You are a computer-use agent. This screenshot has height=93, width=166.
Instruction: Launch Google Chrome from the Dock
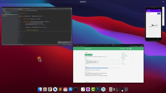tap(50, 89)
